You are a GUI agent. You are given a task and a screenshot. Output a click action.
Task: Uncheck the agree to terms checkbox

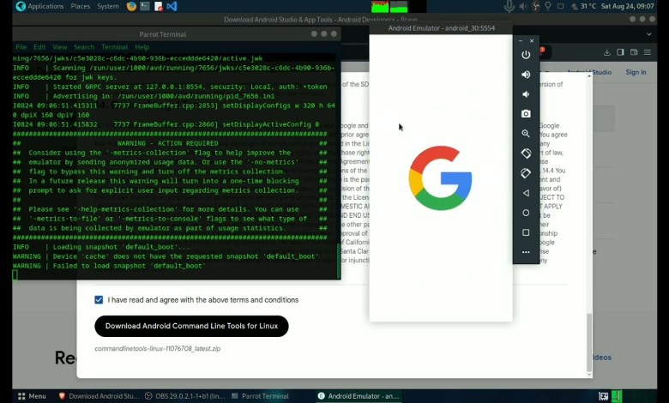(99, 300)
